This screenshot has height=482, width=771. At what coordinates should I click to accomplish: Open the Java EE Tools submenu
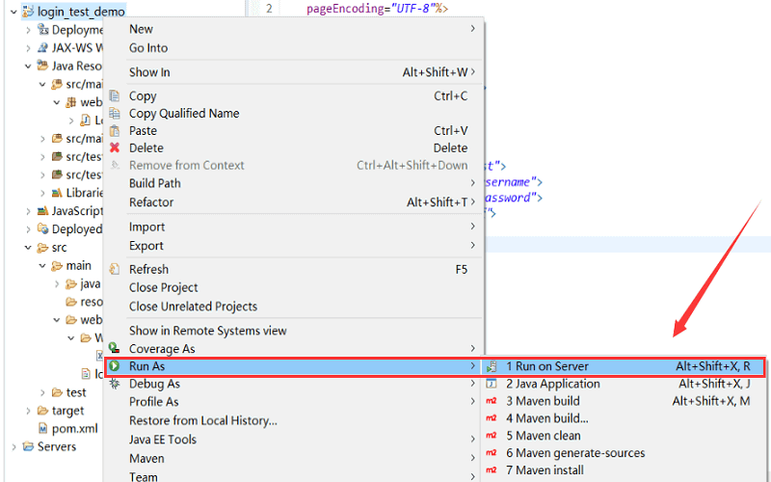(x=294, y=440)
